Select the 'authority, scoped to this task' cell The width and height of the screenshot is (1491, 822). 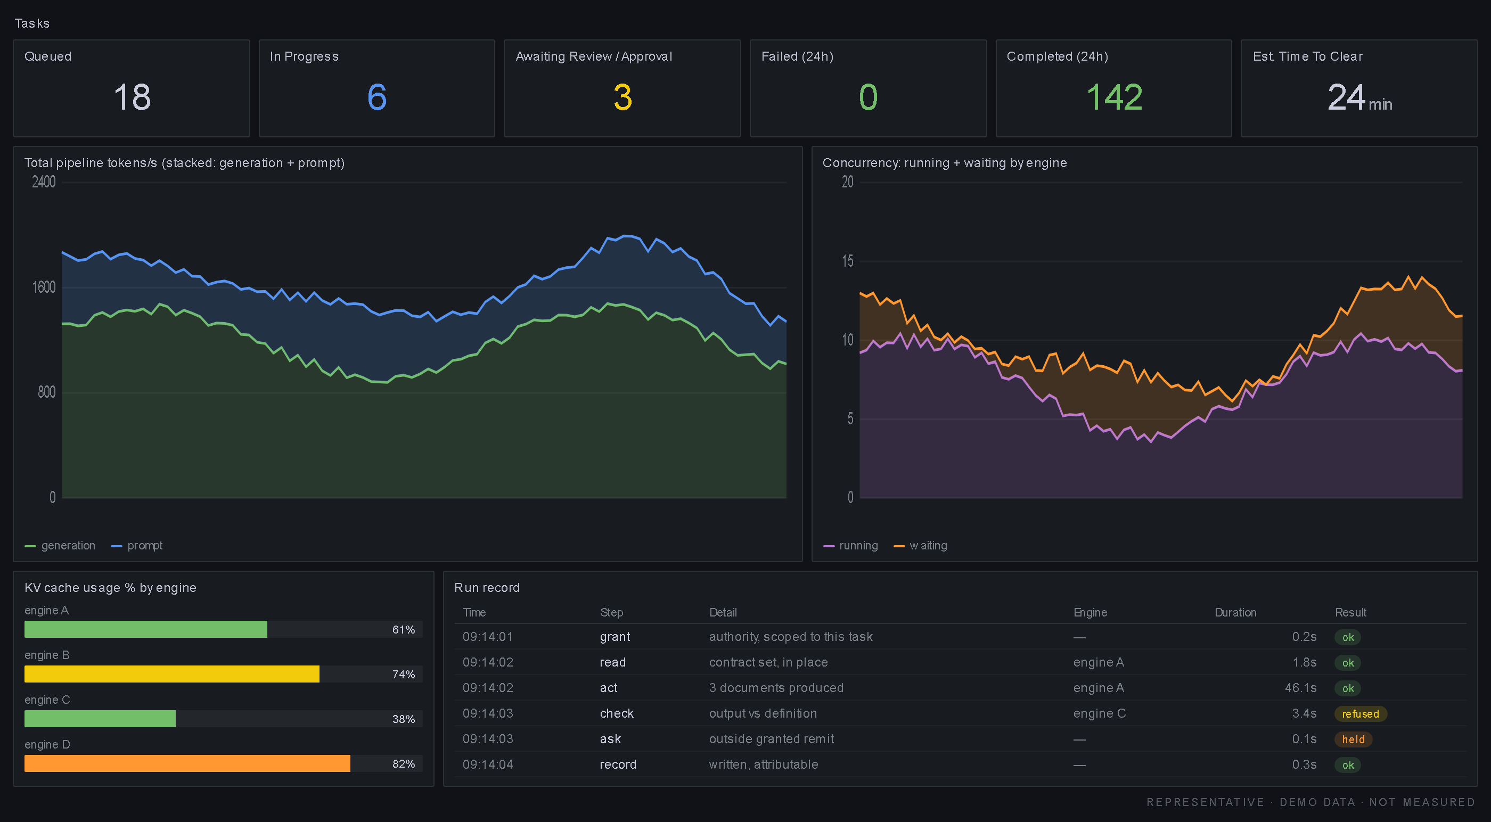[x=791, y=637]
